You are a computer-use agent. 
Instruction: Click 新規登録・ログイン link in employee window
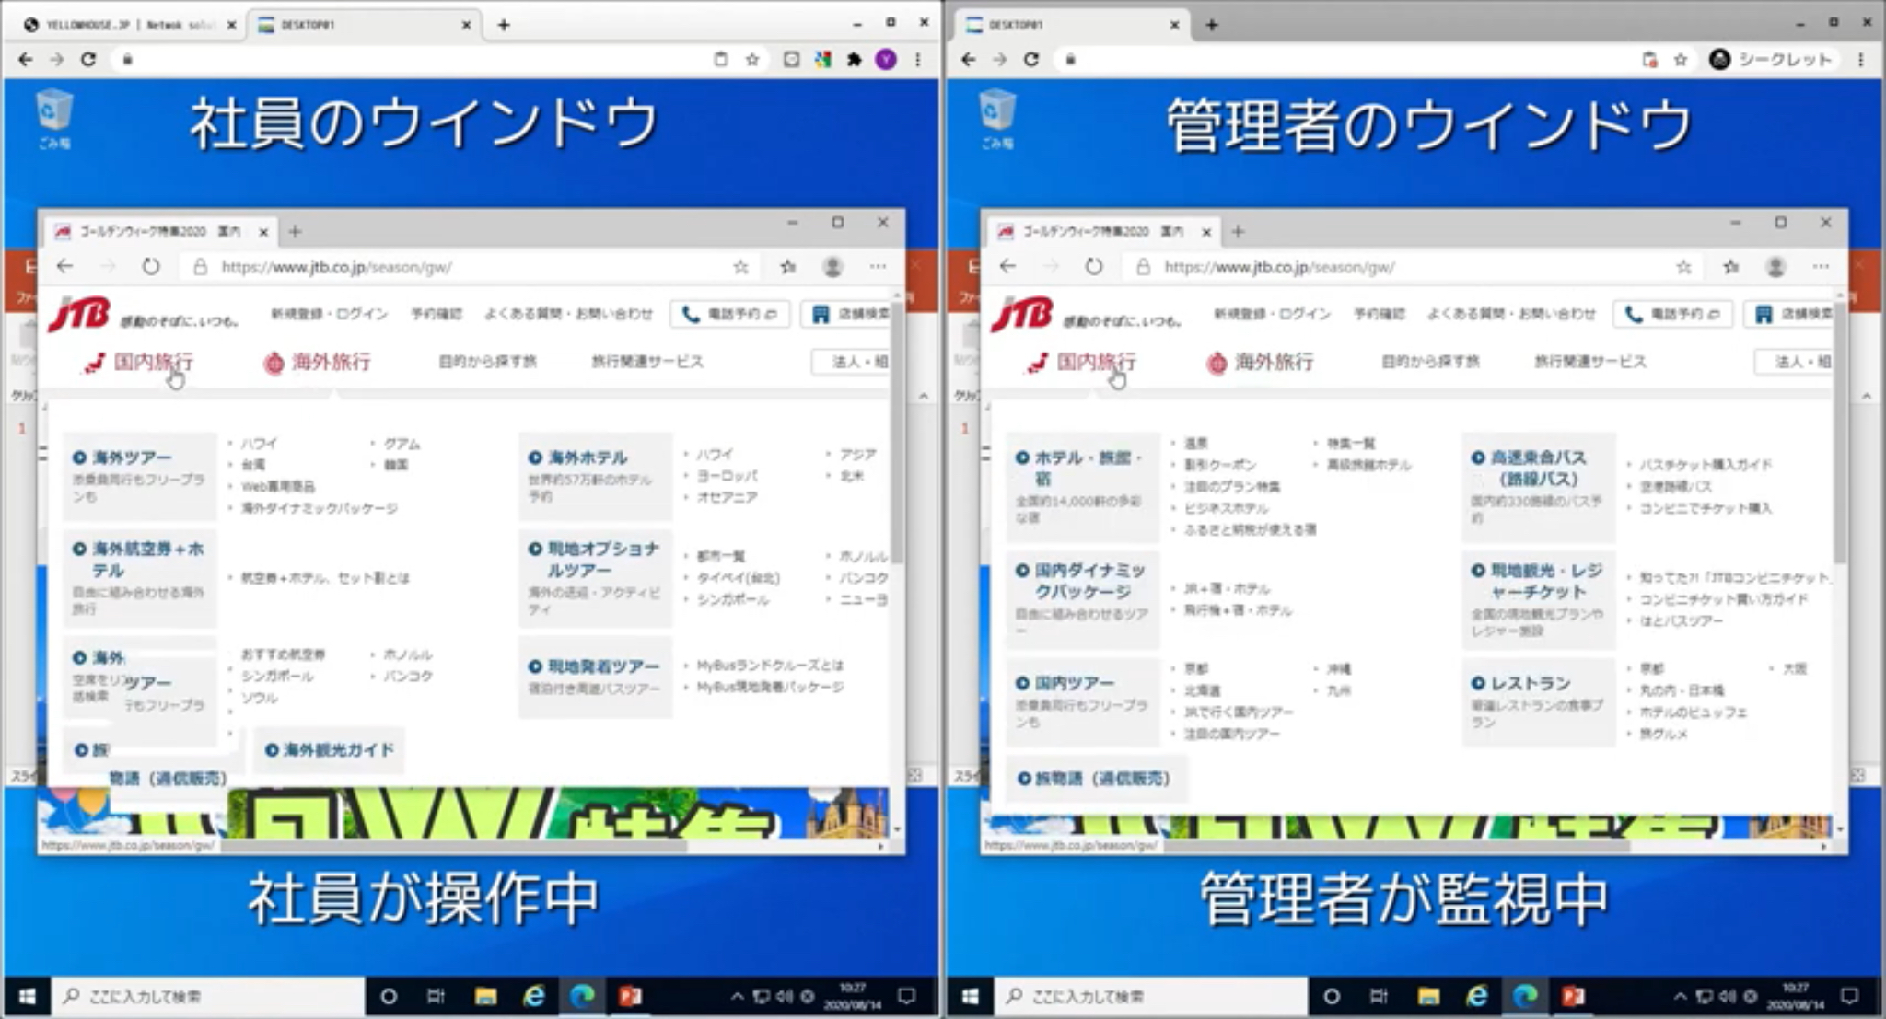[x=330, y=314]
